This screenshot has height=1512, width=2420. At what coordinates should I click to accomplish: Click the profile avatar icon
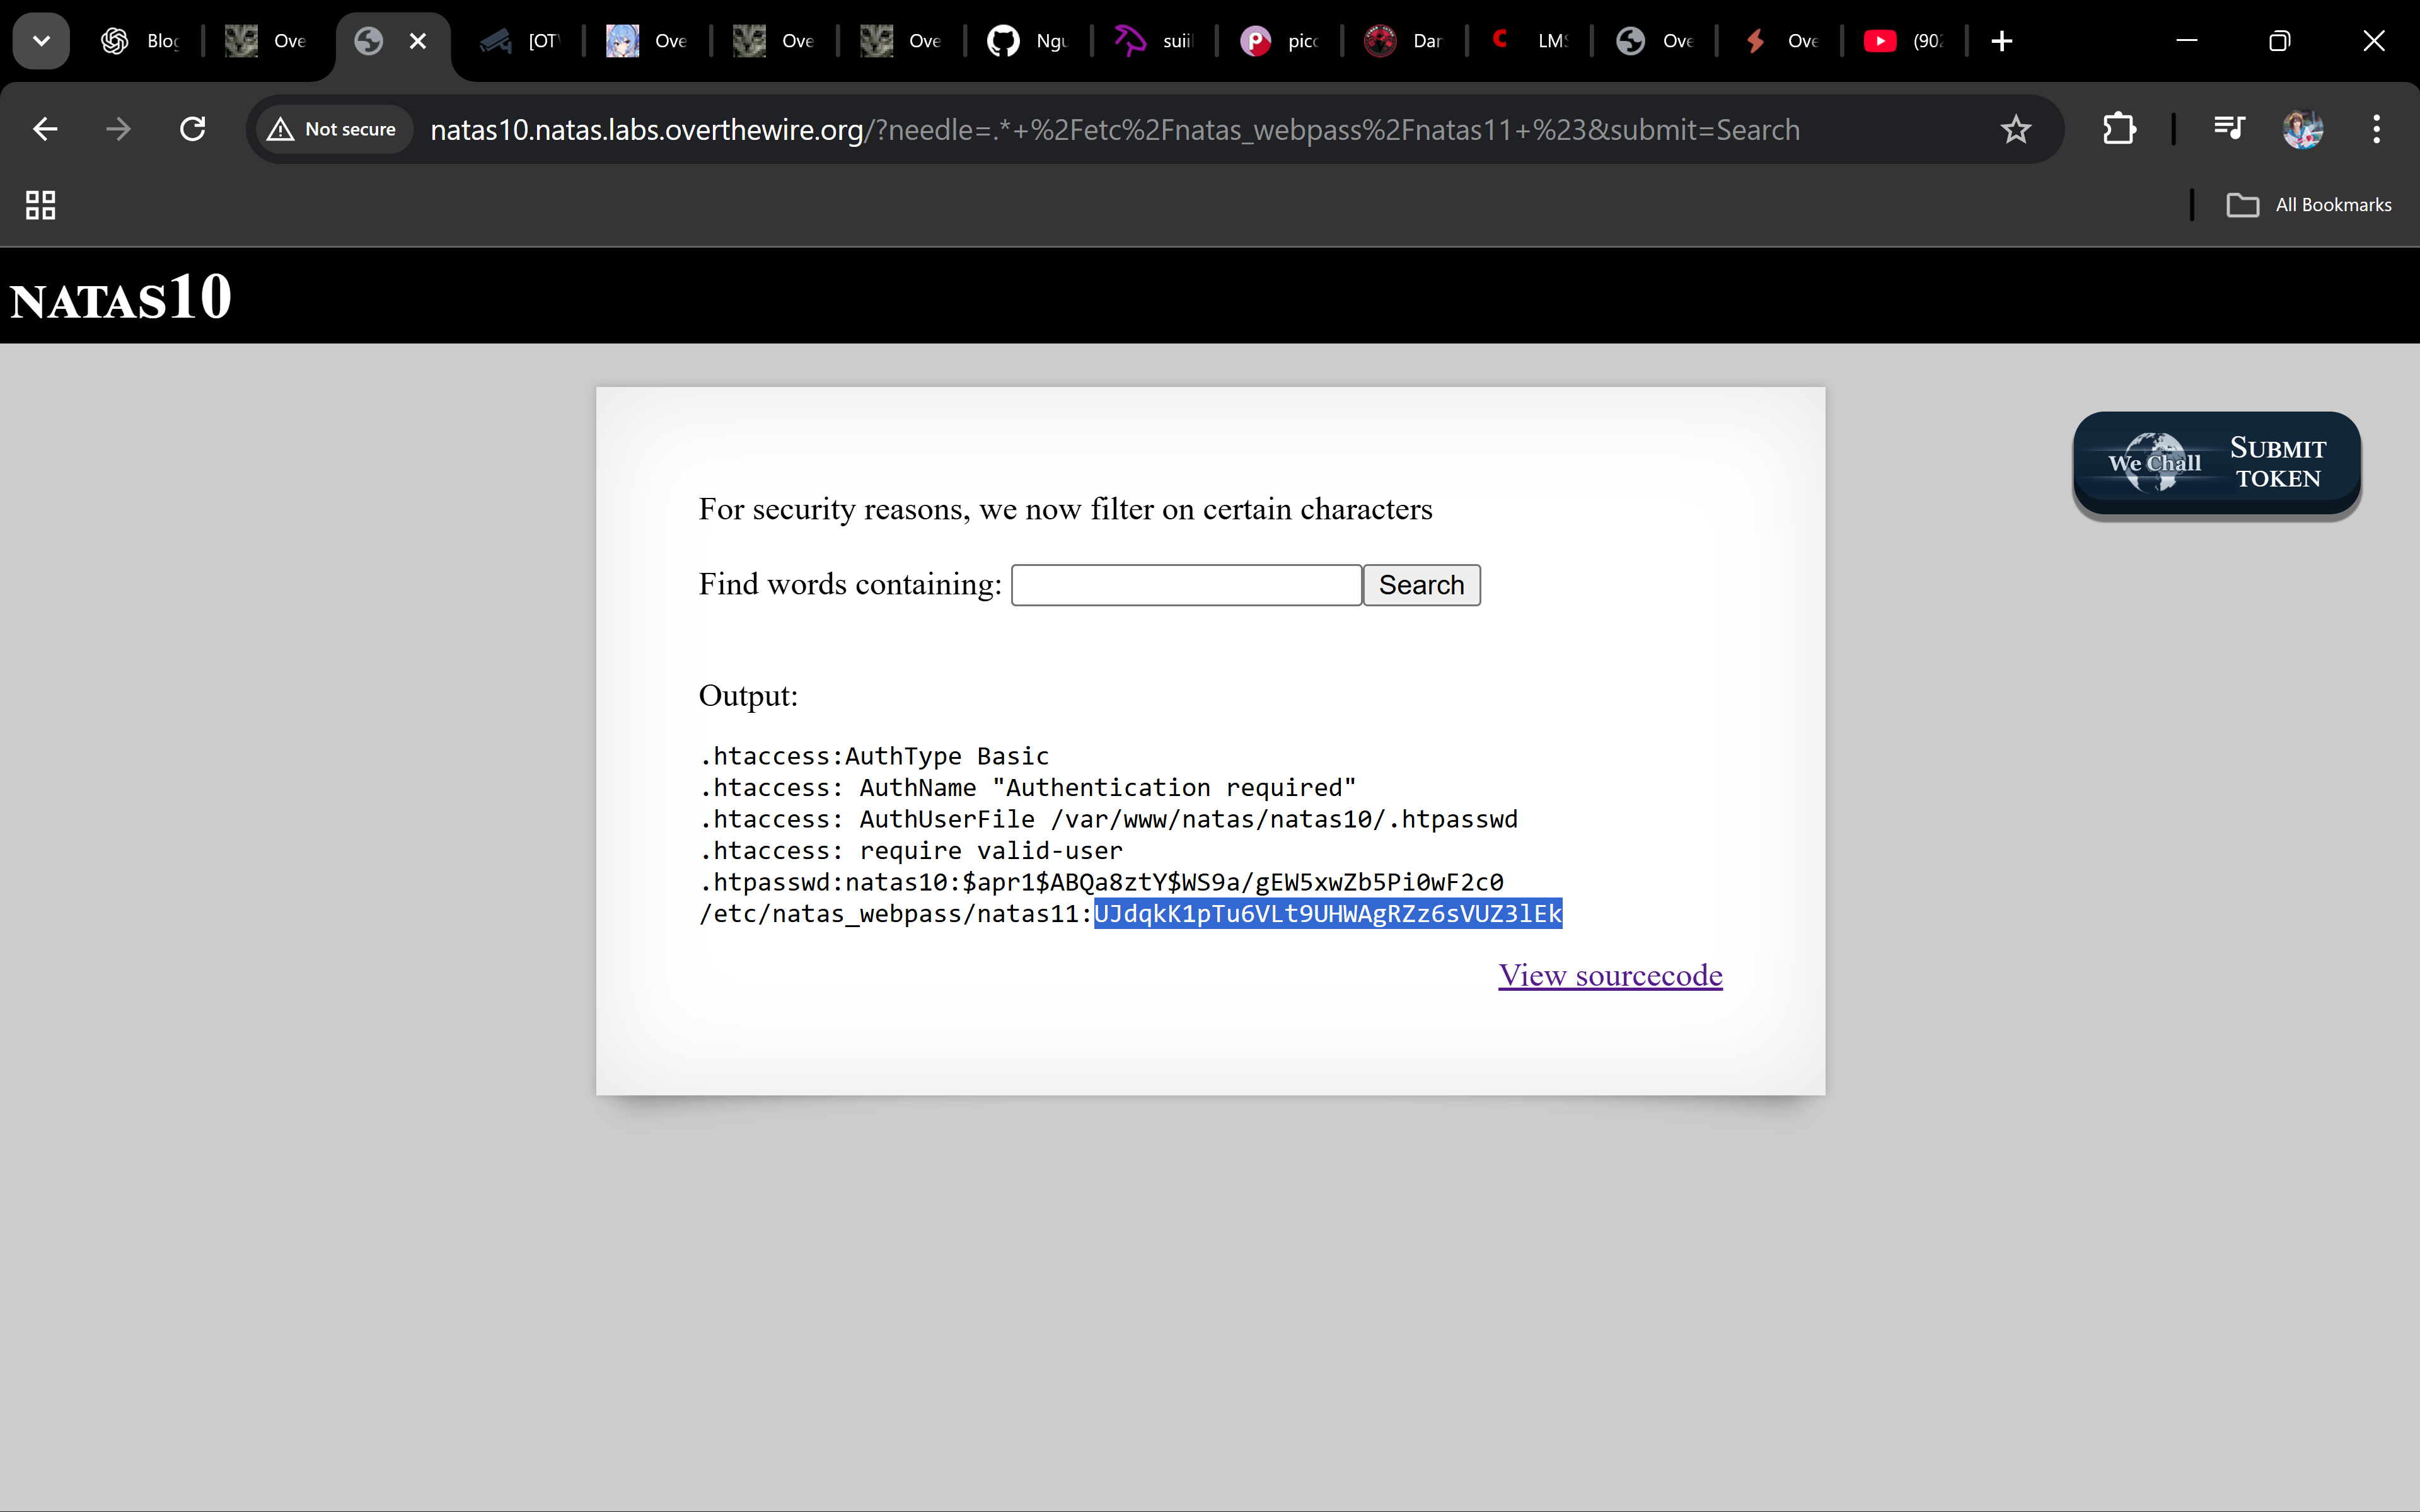tap(2302, 129)
